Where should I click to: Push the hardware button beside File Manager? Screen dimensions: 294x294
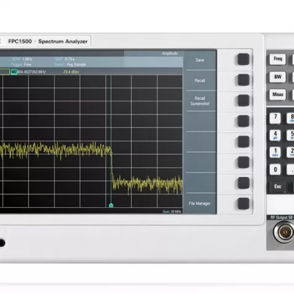click(x=243, y=204)
